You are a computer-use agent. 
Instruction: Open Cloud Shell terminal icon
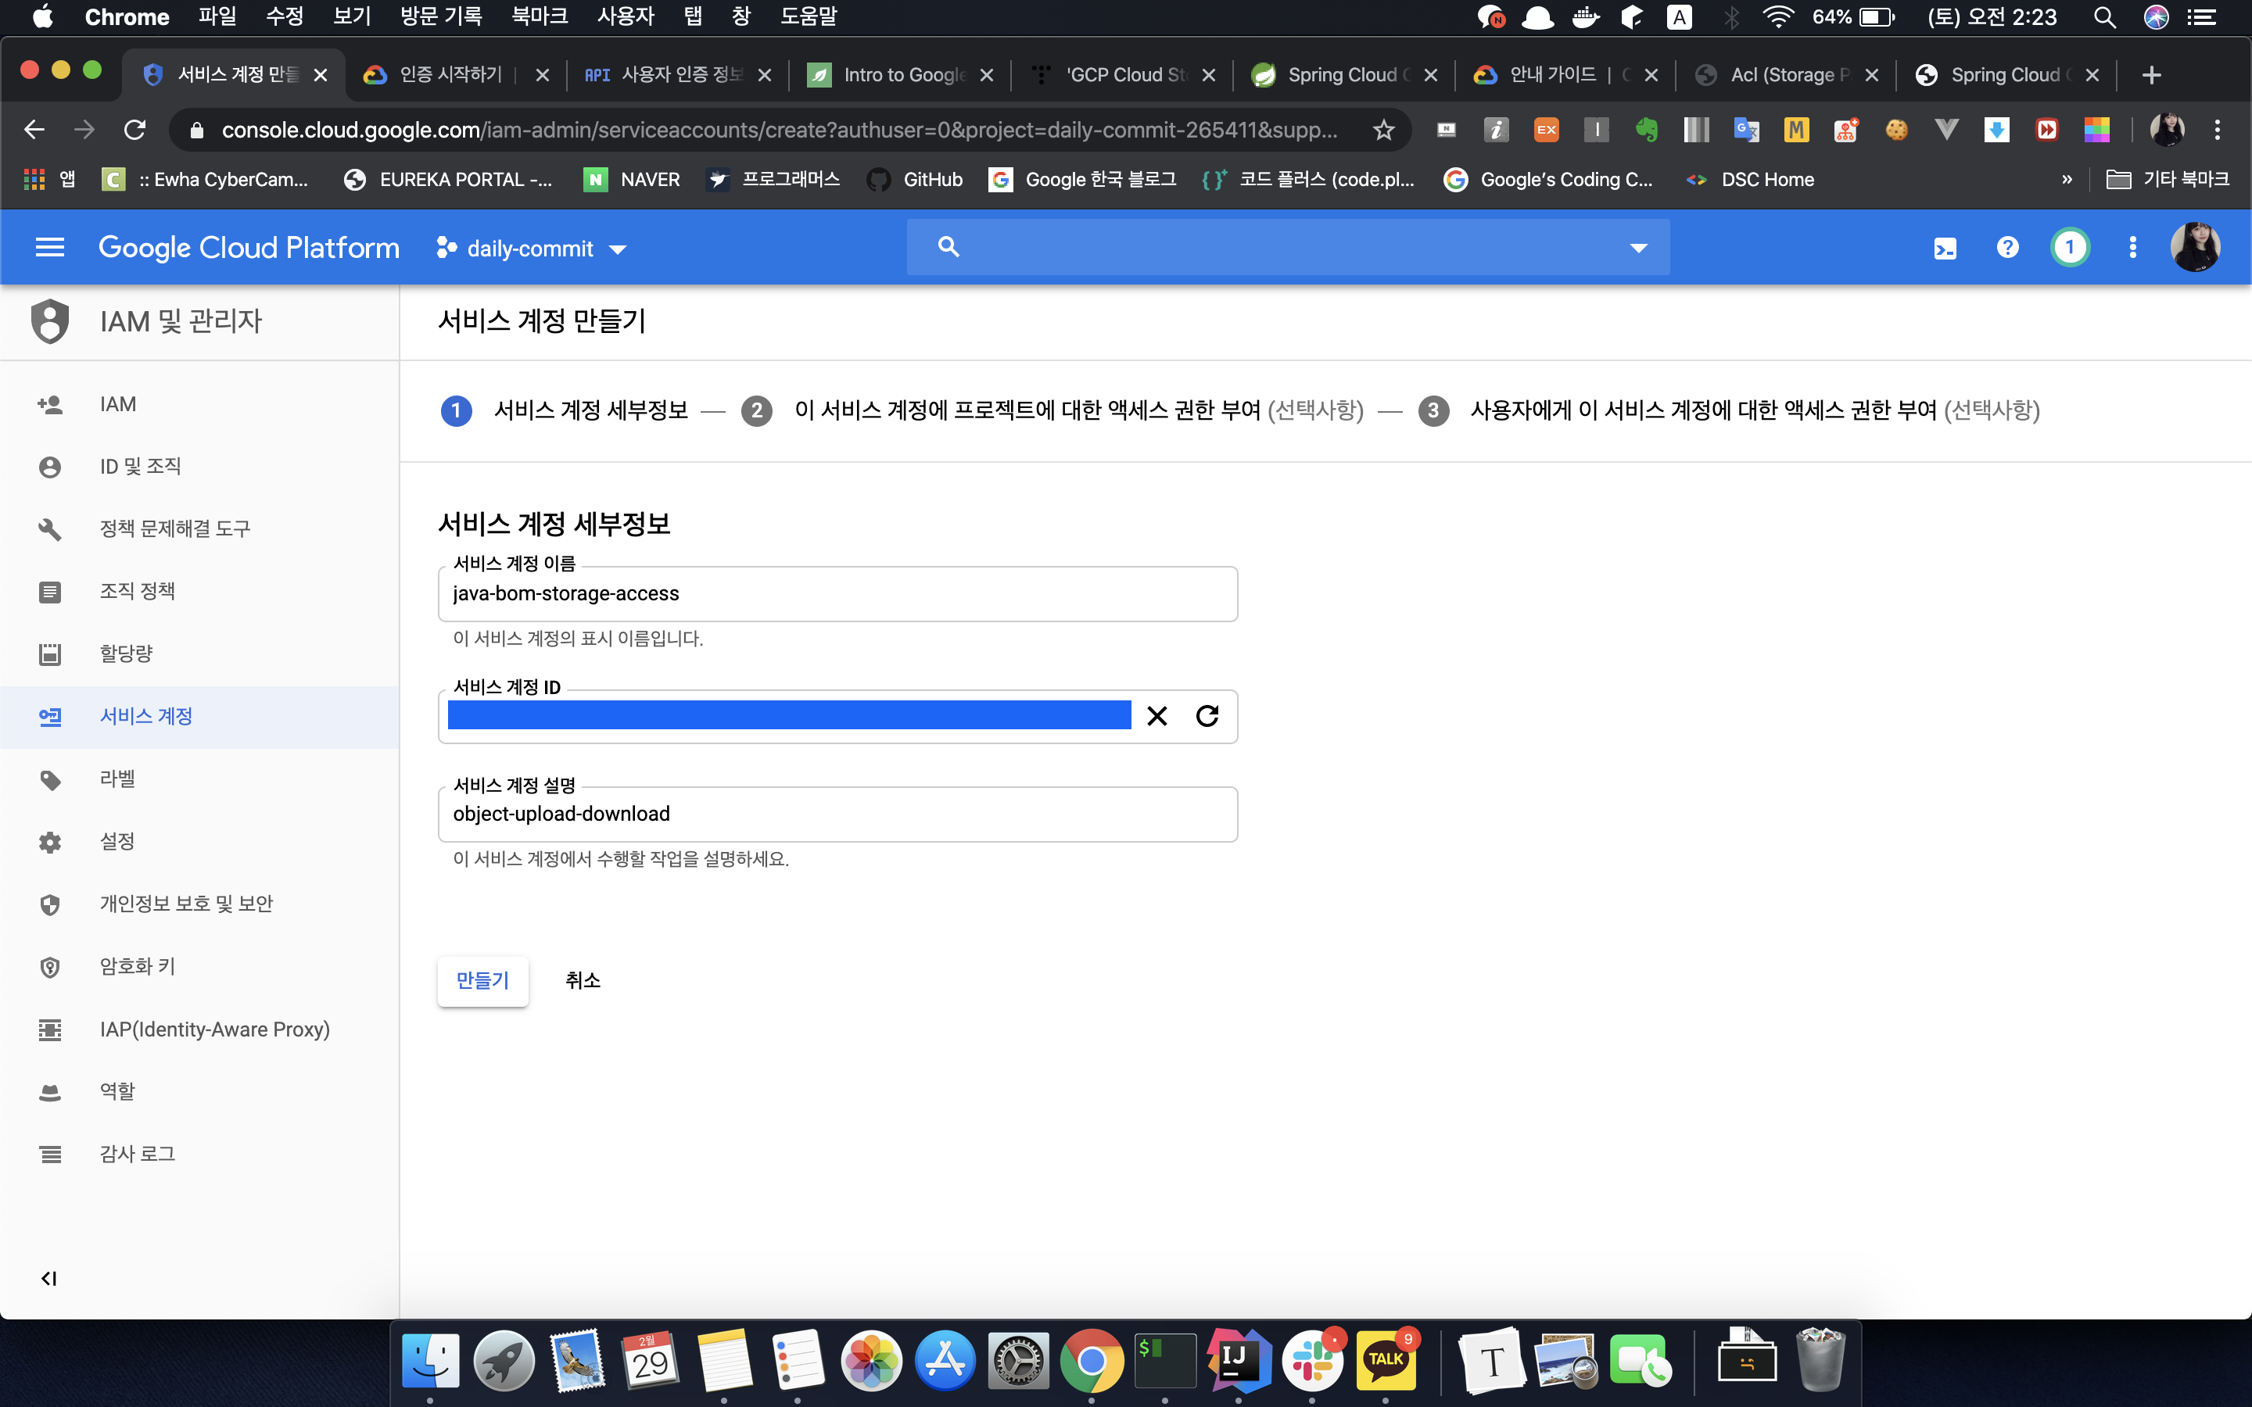coord(1945,249)
